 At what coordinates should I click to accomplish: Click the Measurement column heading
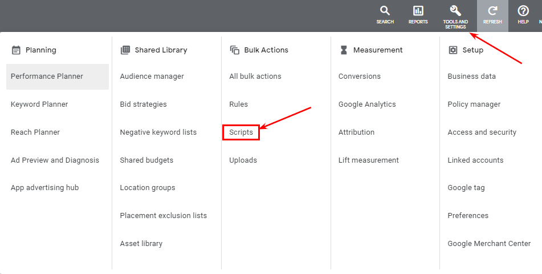378,50
